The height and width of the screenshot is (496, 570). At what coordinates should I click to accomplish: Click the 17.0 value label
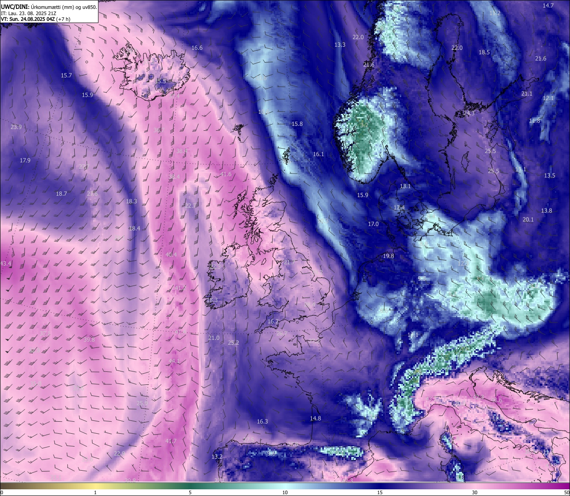pyautogui.click(x=373, y=224)
